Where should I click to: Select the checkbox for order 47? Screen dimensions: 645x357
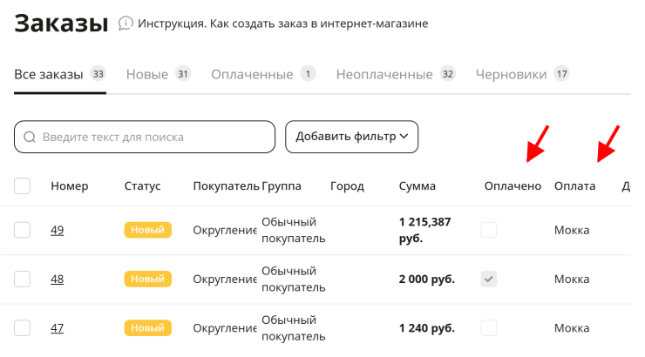tap(22, 328)
